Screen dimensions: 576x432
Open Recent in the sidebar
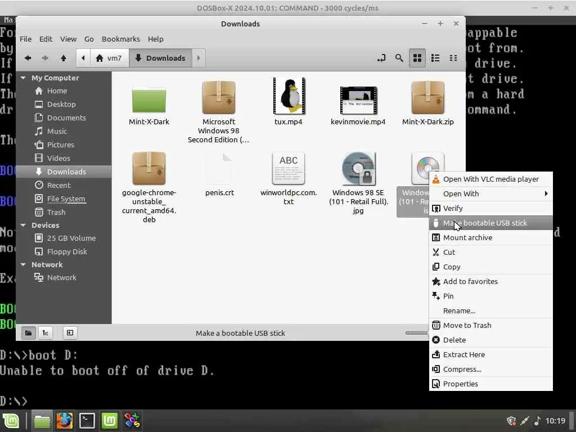64,185
